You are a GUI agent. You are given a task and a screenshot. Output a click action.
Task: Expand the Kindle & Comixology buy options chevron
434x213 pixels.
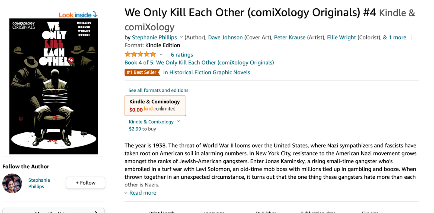(x=178, y=121)
